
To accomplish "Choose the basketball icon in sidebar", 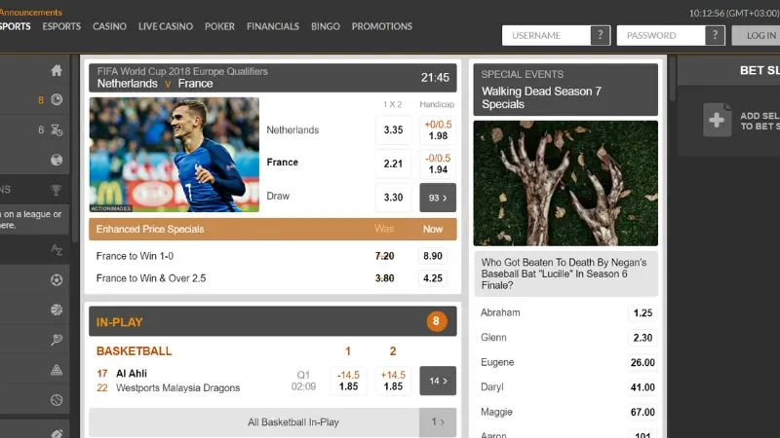I will [x=57, y=310].
